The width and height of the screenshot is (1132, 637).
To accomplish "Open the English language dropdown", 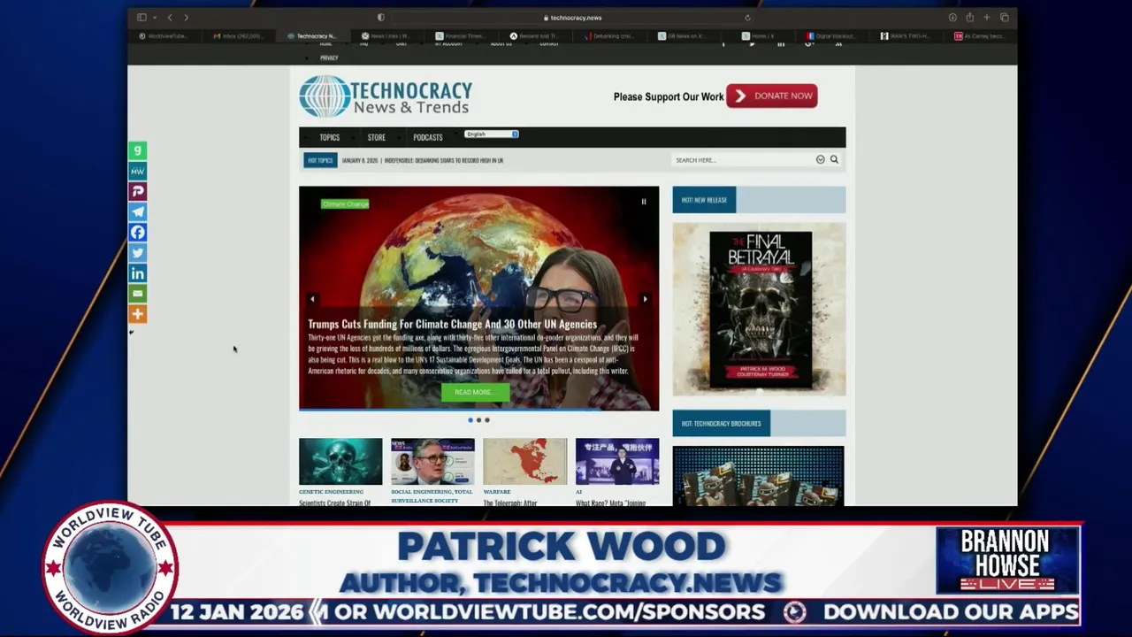I will click(492, 134).
